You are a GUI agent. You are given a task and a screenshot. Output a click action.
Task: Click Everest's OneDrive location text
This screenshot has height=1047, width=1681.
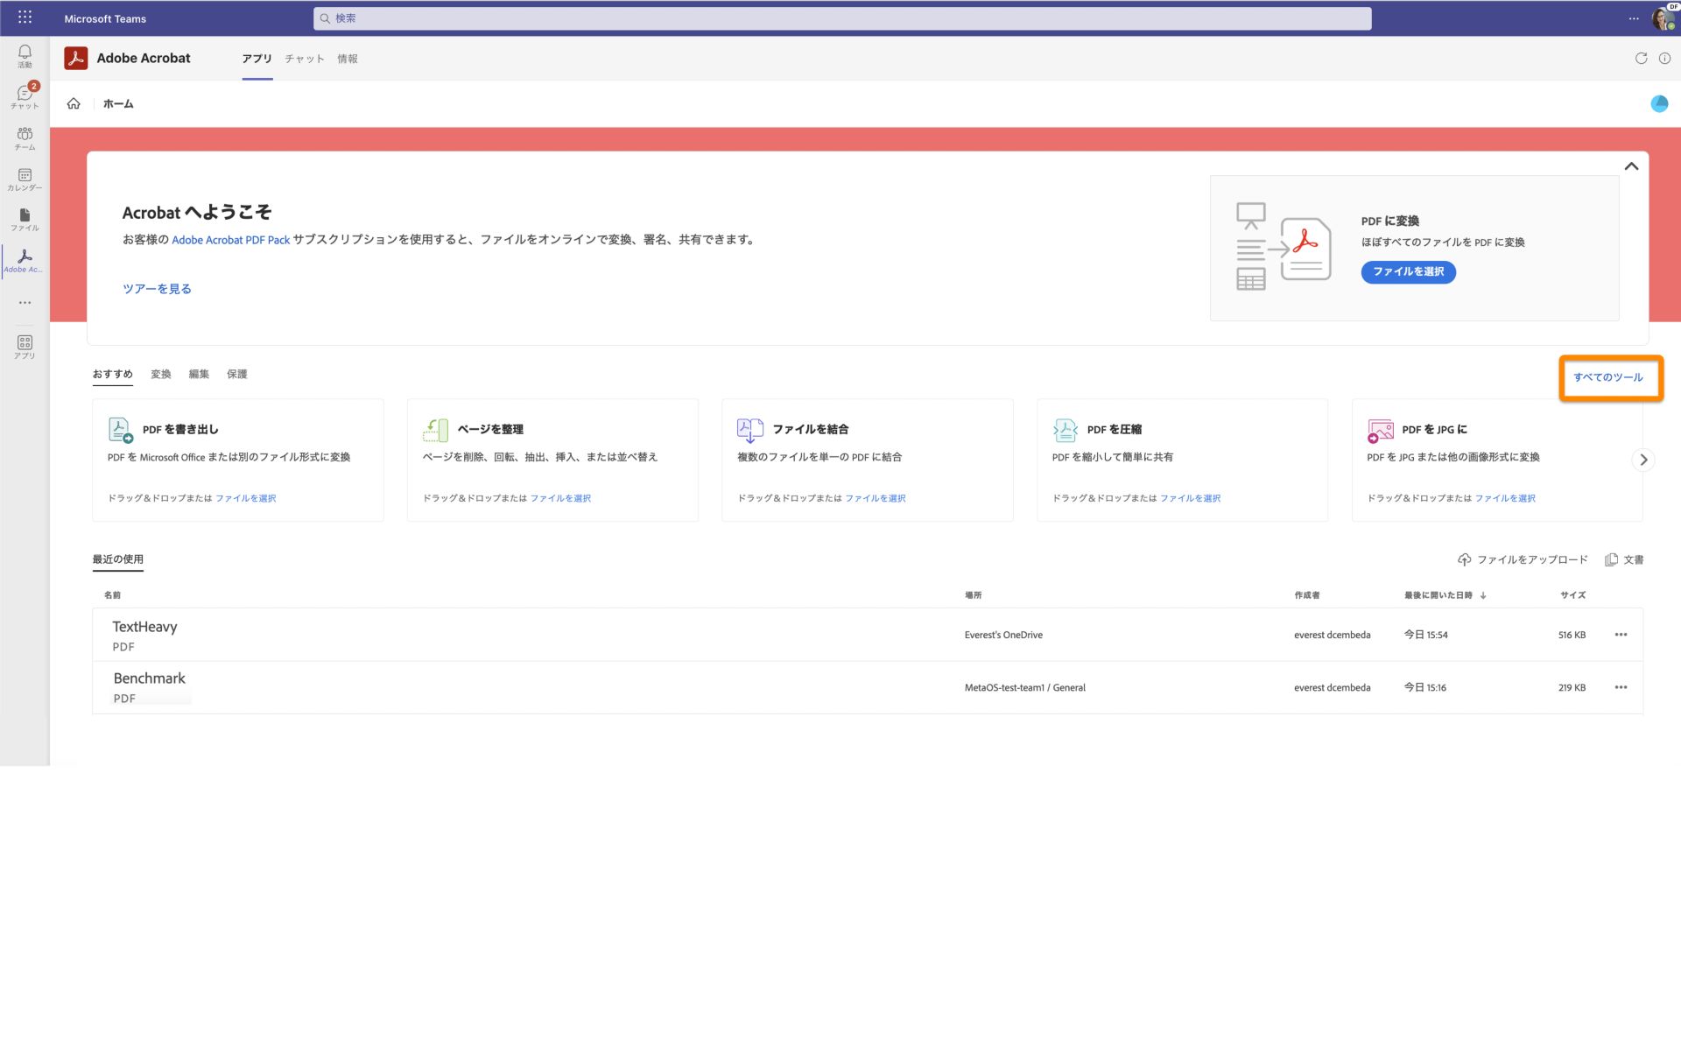[x=1003, y=636]
